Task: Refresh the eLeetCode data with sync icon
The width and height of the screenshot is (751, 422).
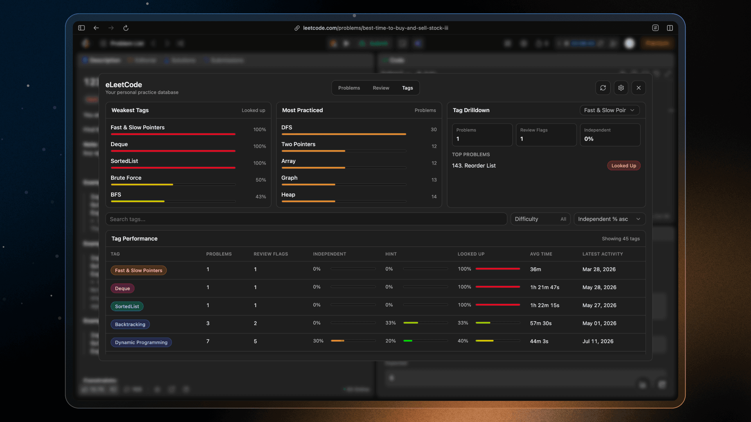Action: tap(603, 88)
